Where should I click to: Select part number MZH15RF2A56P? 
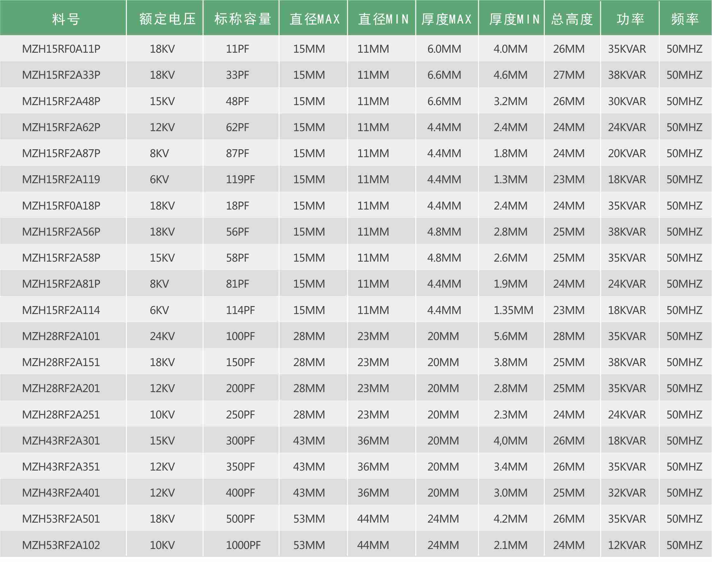pyautogui.click(x=61, y=231)
